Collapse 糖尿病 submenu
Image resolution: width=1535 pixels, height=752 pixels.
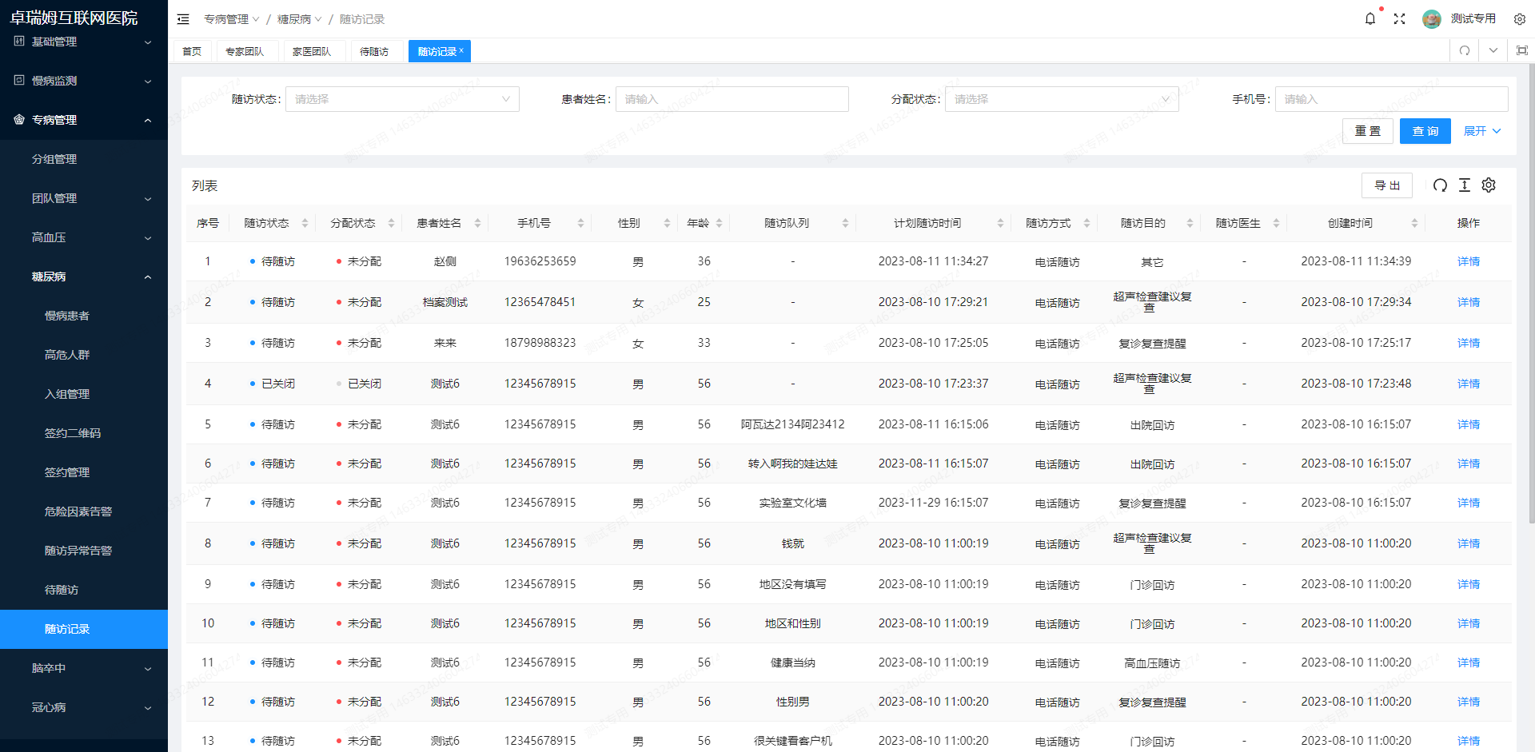[x=84, y=277]
